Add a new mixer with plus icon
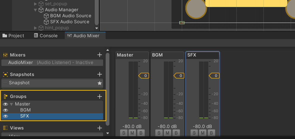The width and height of the screenshot is (295, 139). pyautogui.click(x=99, y=55)
